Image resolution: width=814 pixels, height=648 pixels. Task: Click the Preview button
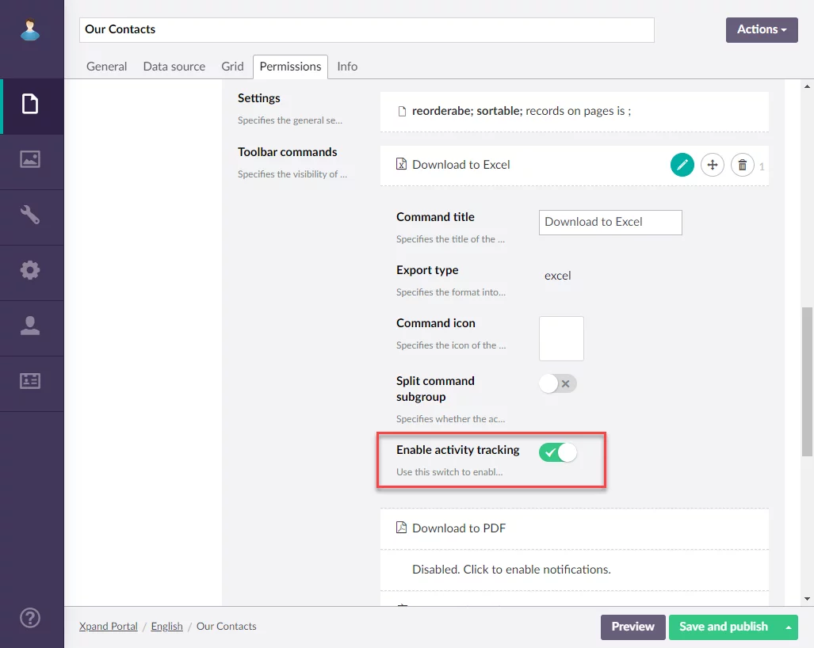point(632,627)
